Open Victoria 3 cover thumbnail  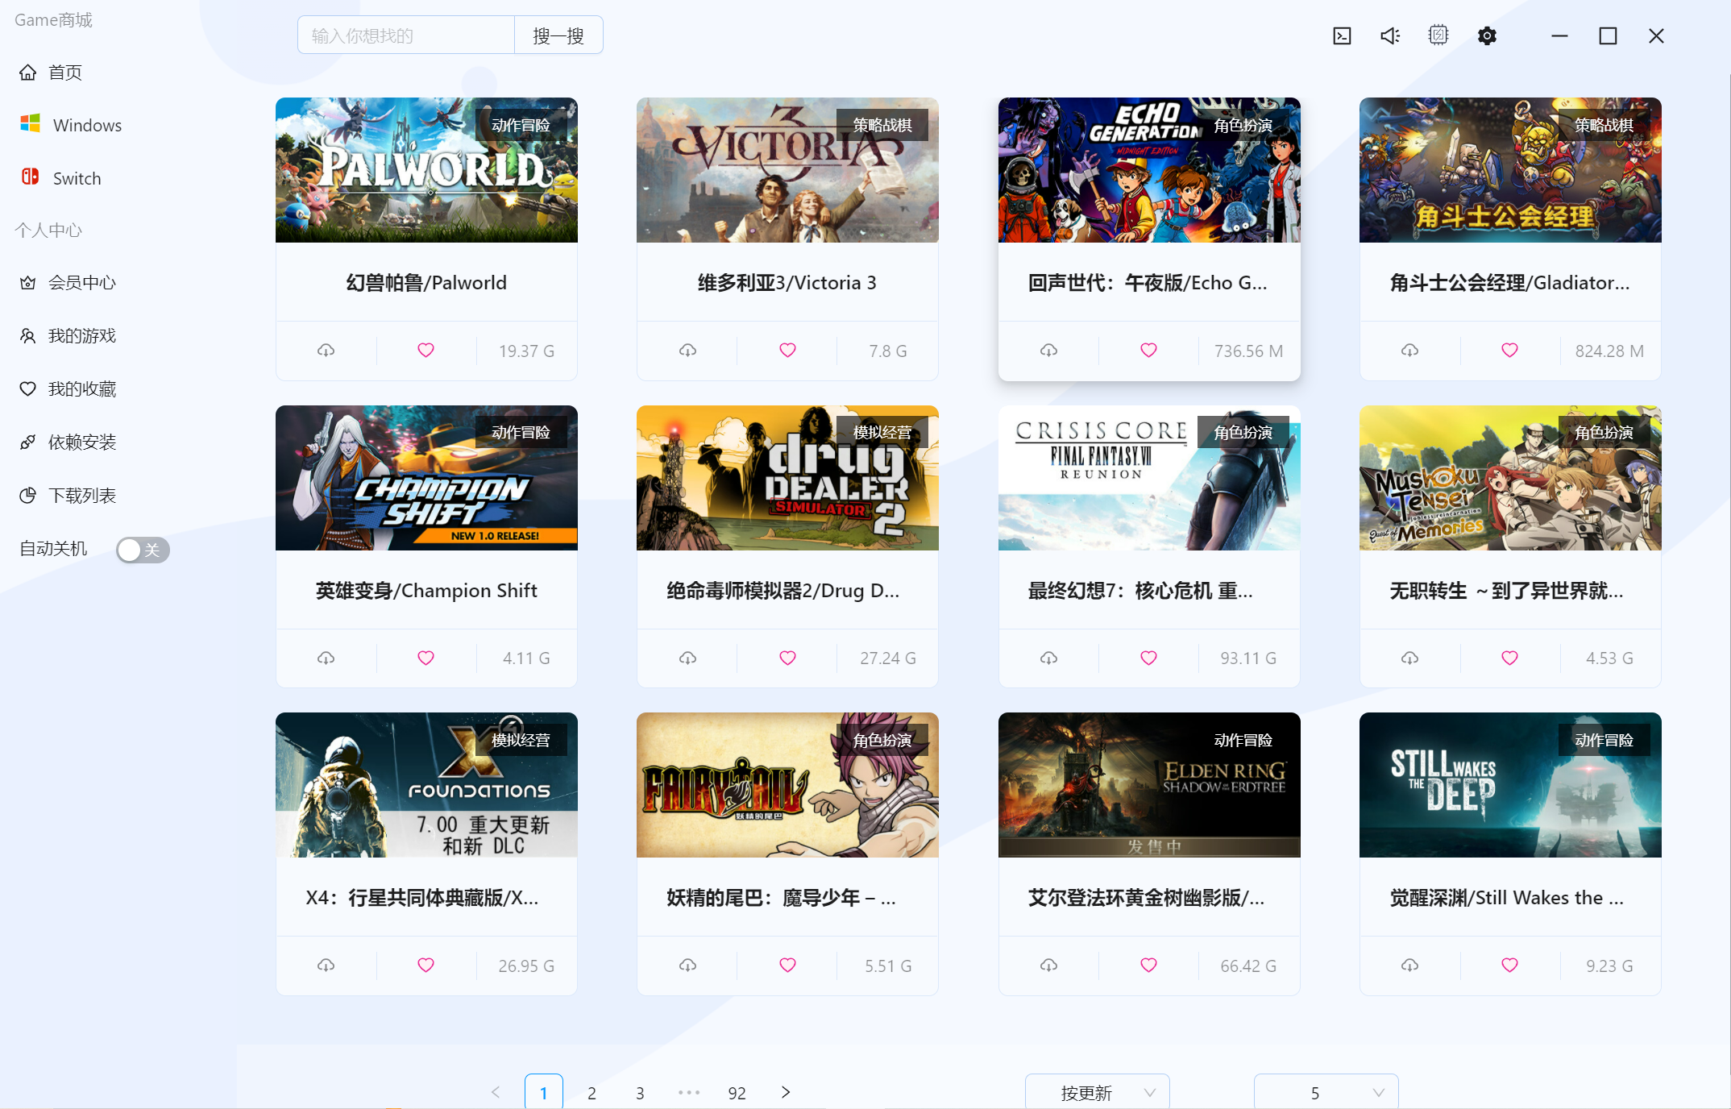787,170
